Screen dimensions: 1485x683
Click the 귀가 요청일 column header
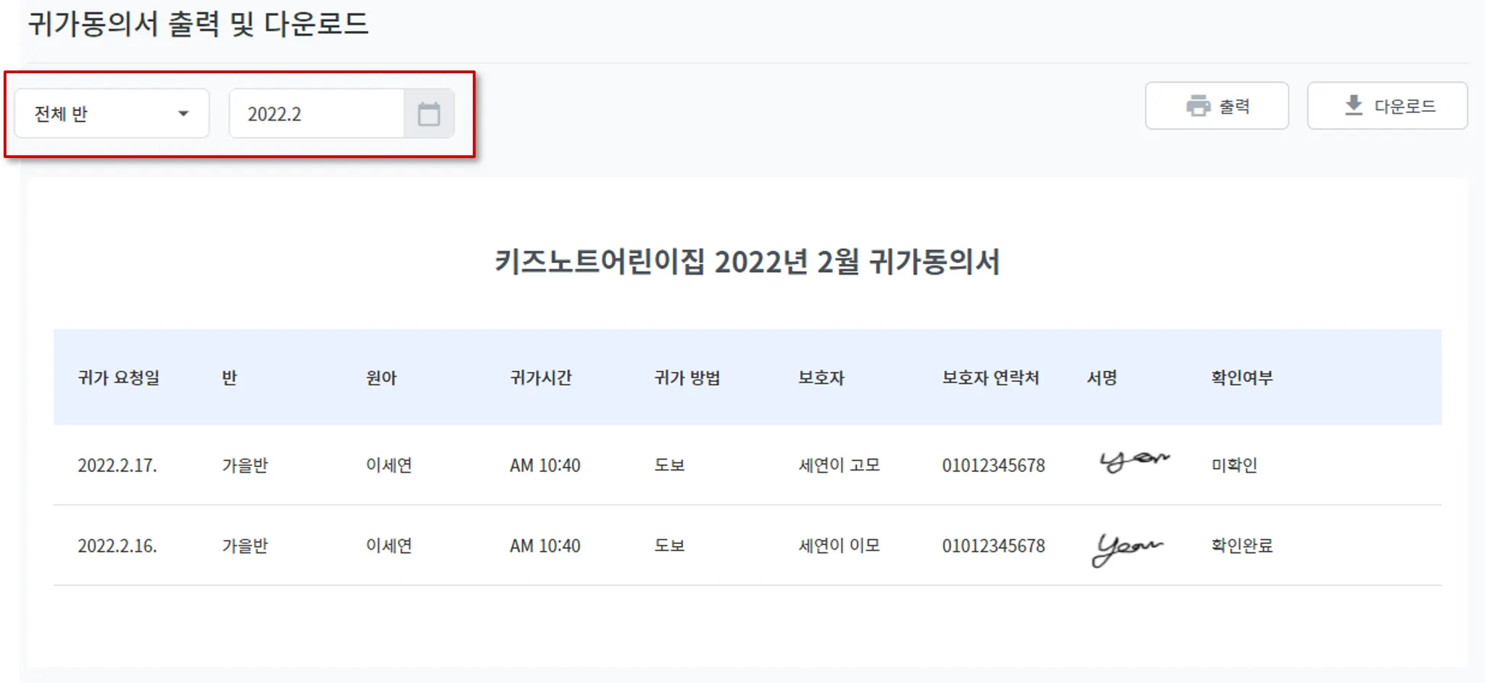point(119,378)
